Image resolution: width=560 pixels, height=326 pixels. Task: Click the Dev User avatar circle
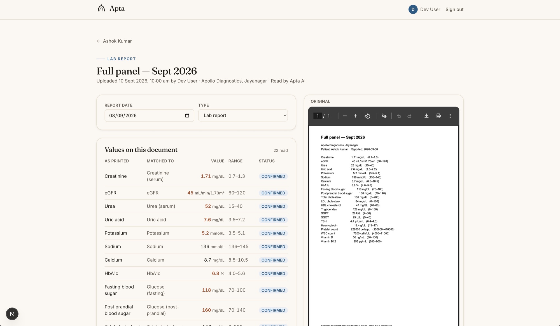pos(413,9)
